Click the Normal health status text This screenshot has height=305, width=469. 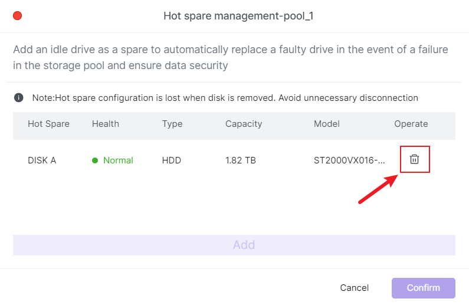[118, 160]
